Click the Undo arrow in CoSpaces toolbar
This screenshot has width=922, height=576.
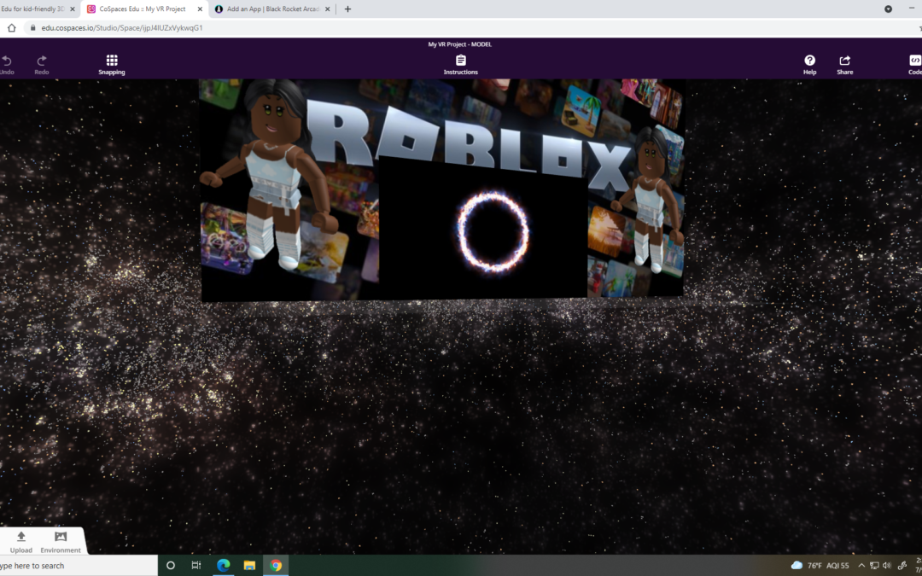pyautogui.click(x=7, y=65)
